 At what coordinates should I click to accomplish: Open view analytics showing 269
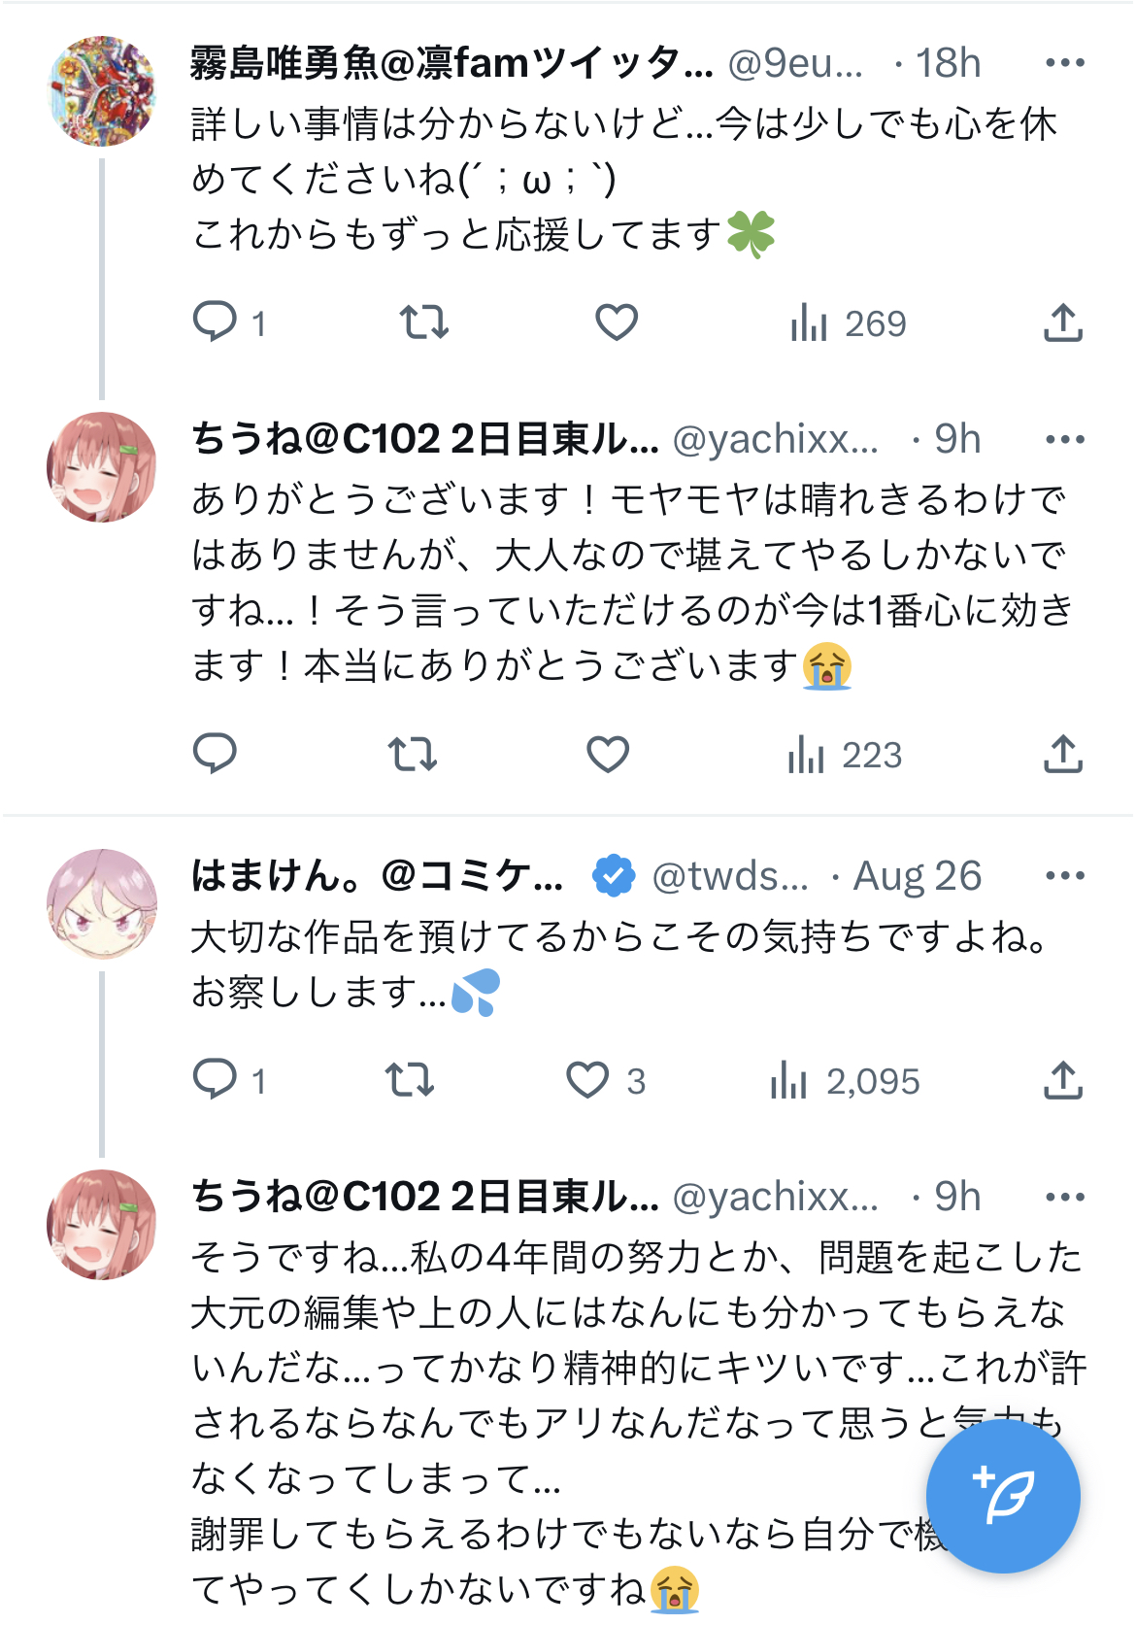(848, 322)
